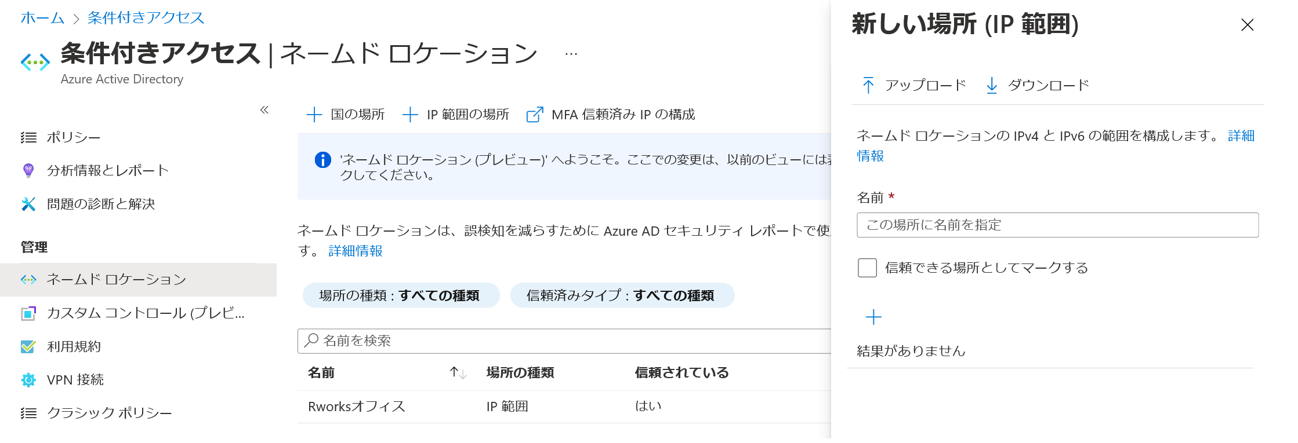
Task: Select ネームド ロケーション in the sidebar
Action: [x=138, y=280]
